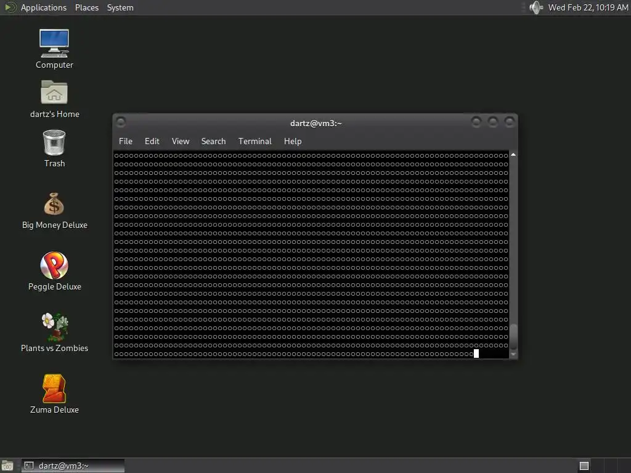Open the terminal Search menu
This screenshot has width=631, height=473.
pyautogui.click(x=213, y=141)
